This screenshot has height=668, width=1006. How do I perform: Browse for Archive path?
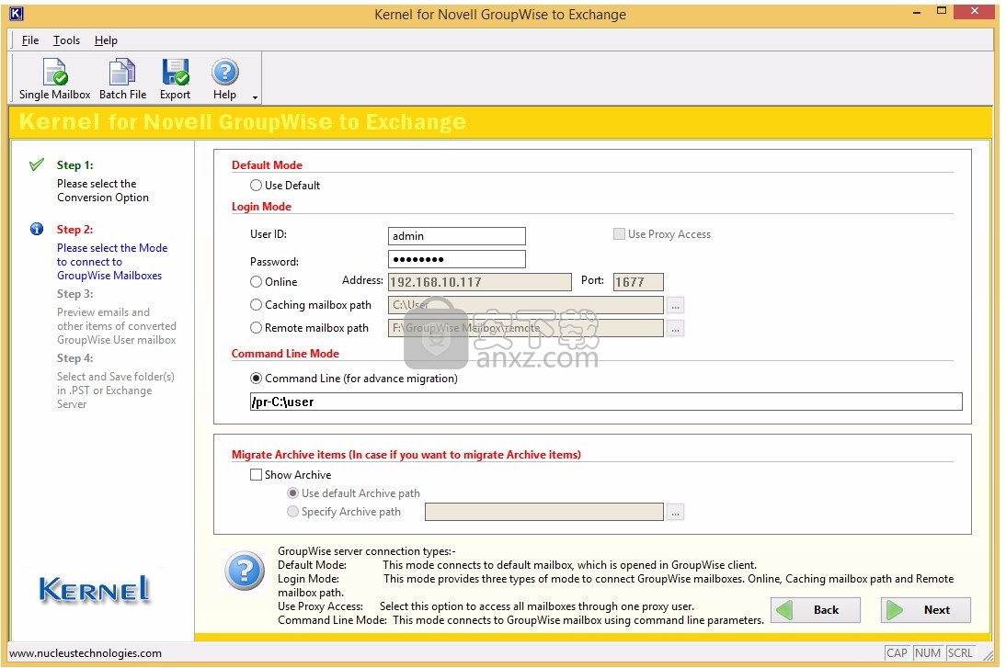(x=676, y=512)
